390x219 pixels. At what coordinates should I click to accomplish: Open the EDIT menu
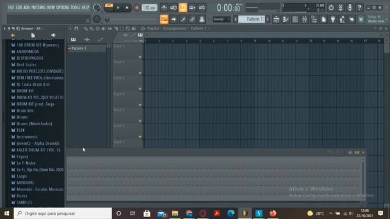coord(19,7)
